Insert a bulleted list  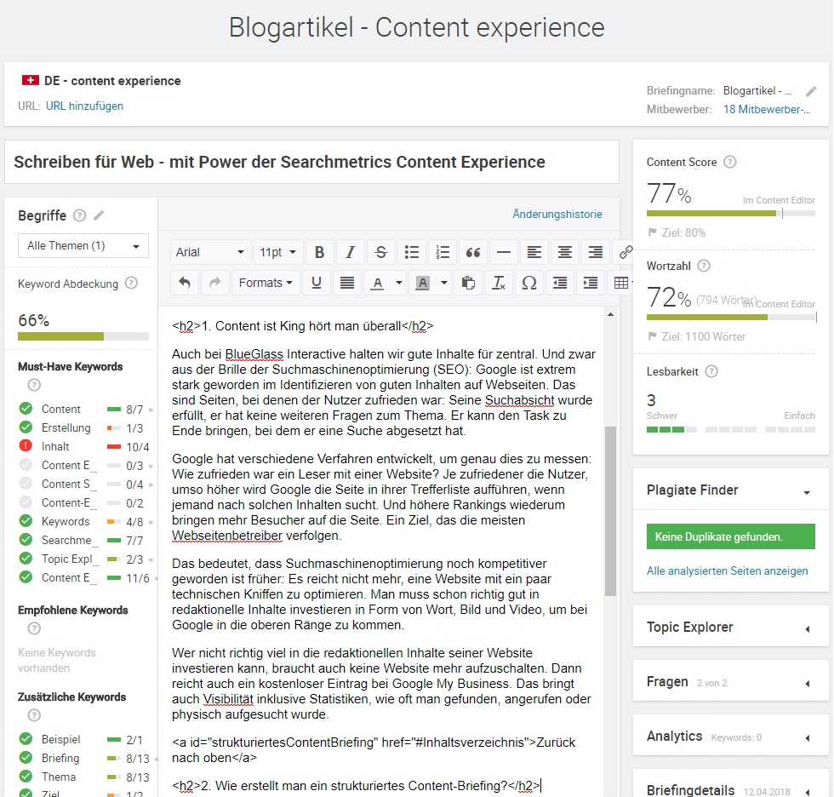412,252
